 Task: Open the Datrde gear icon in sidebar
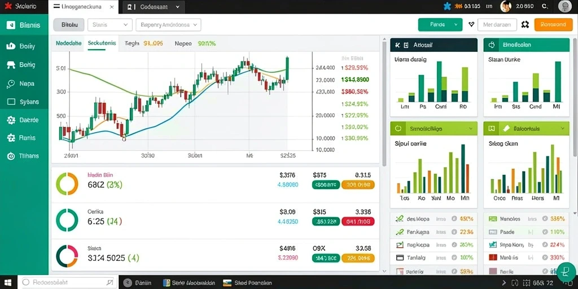pos(11,120)
